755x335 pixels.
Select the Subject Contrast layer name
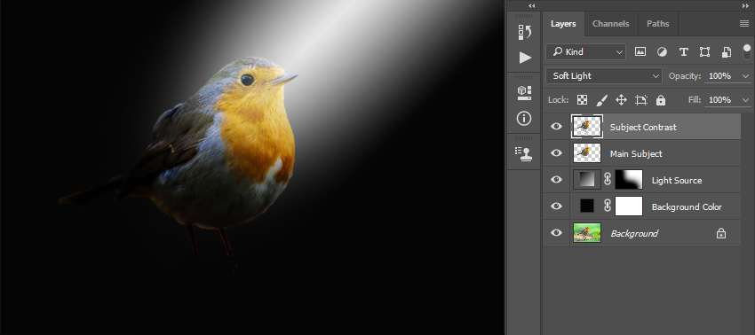[643, 128]
